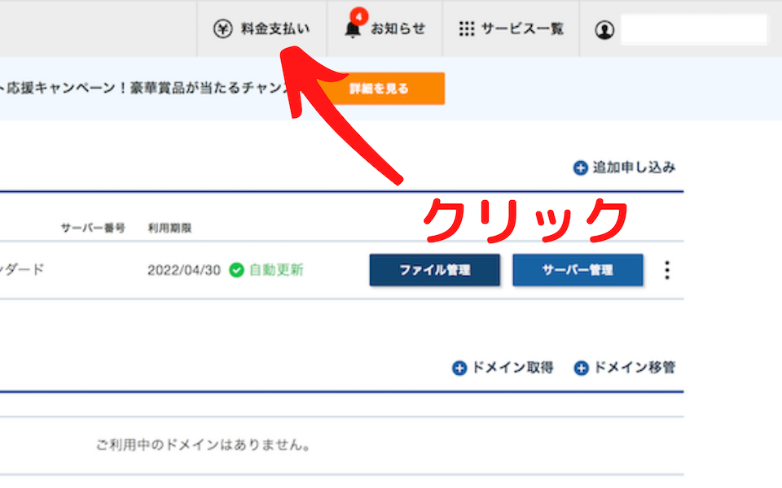
Task: Click the yen circle icon
Action: [223, 29]
